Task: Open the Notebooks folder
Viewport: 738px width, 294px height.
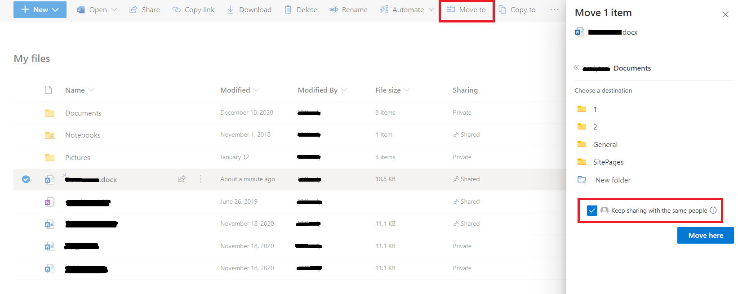Action: click(83, 135)
